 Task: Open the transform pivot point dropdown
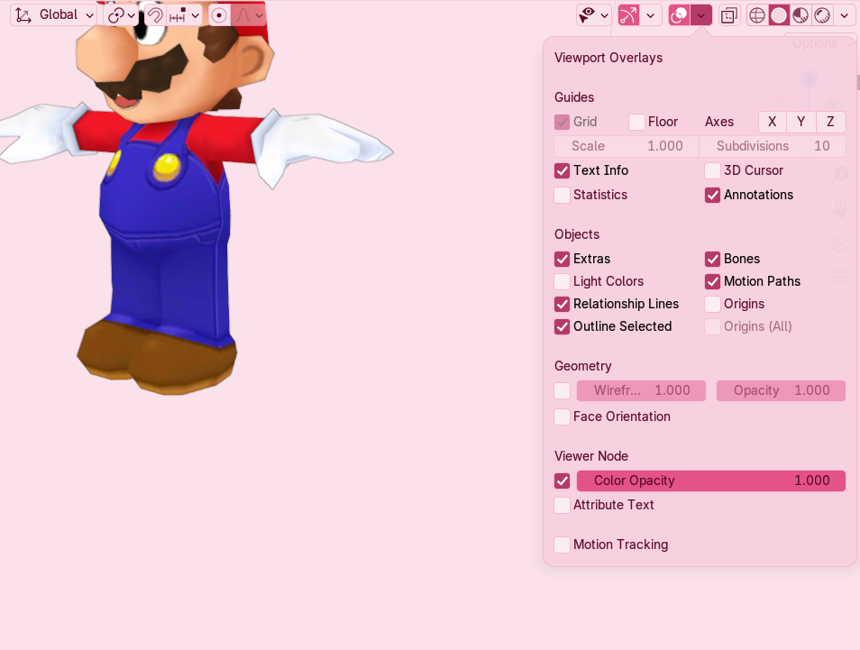click(x=121, y=14)
